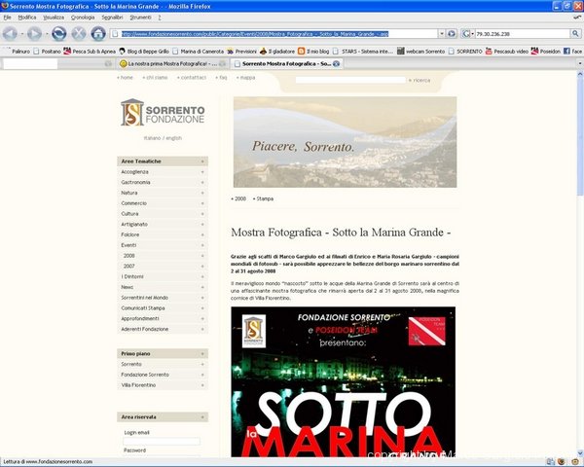Open the Back button history dropdown arrow
The image size is (584, 467).
[21, 34]
